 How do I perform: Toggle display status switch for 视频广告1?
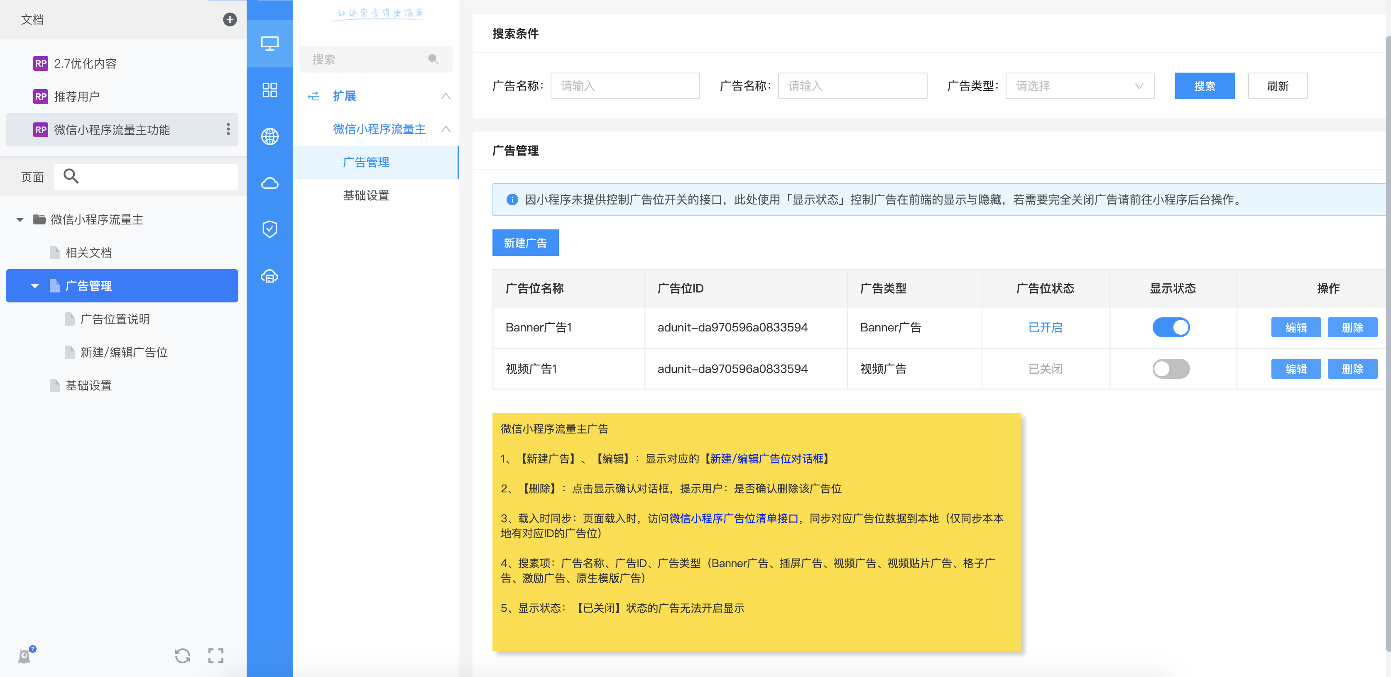(1171, 369)
